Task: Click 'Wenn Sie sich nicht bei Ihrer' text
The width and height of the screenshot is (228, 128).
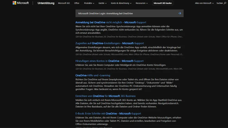Action: coord(129,30)
